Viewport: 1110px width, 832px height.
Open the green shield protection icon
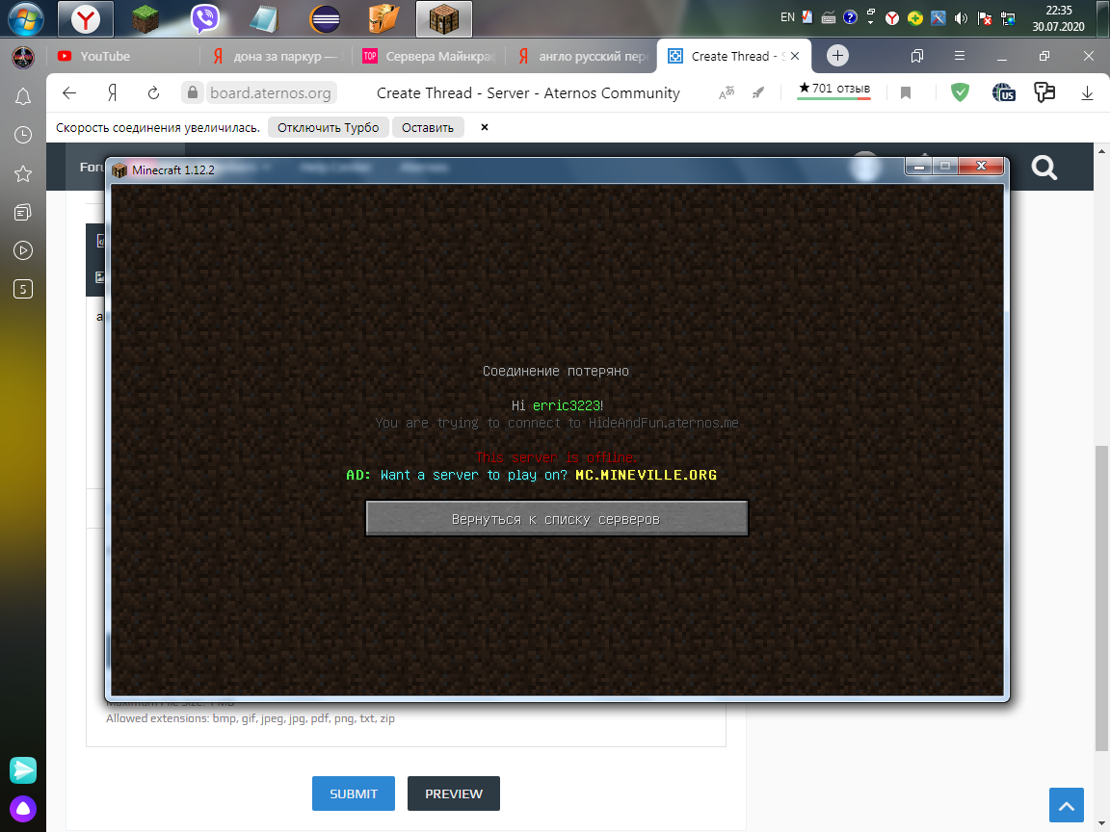(x=960, y=92)
